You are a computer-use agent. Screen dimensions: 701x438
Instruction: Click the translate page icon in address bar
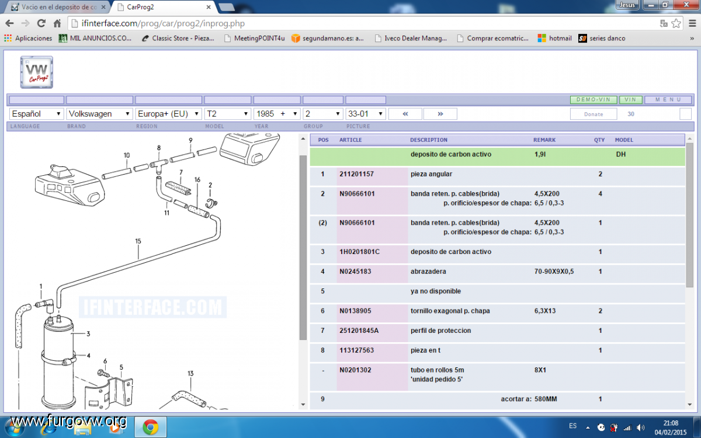664,23
